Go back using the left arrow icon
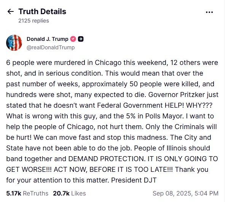Screen dimensions: 225x202 [11, 11]
